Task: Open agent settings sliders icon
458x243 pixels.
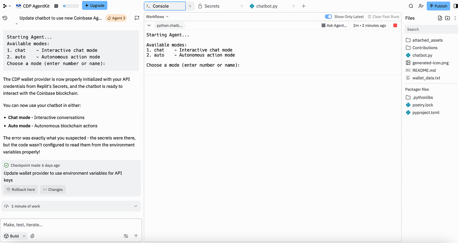Action: click(x=126, y=236)
